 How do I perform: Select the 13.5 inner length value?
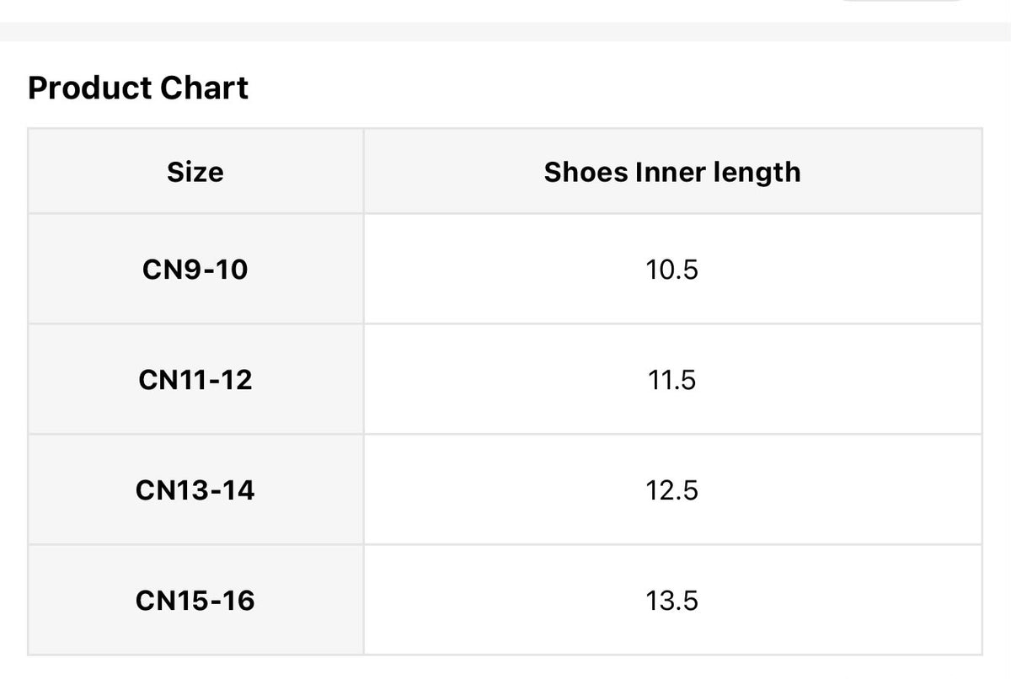672,601
